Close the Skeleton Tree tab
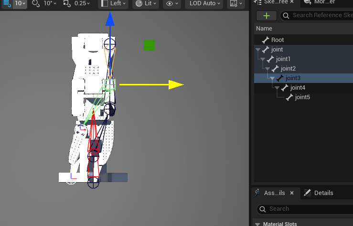 pyautogui.click(x=292, y=2)
